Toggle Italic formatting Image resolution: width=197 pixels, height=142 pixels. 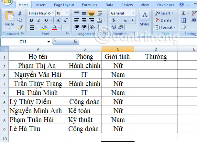coord(39,20)
